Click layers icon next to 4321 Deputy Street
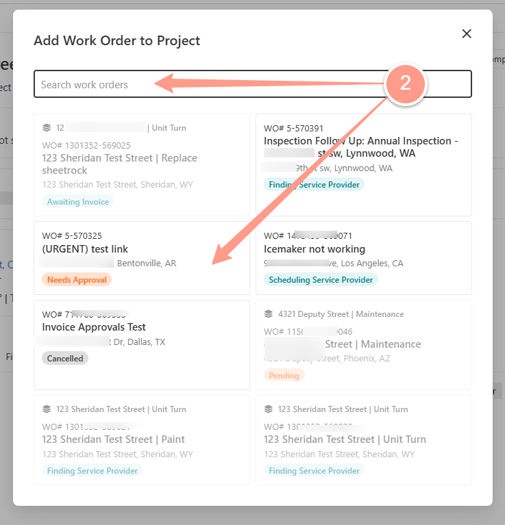This screenshot has width=505, height=525. (269, 314)
